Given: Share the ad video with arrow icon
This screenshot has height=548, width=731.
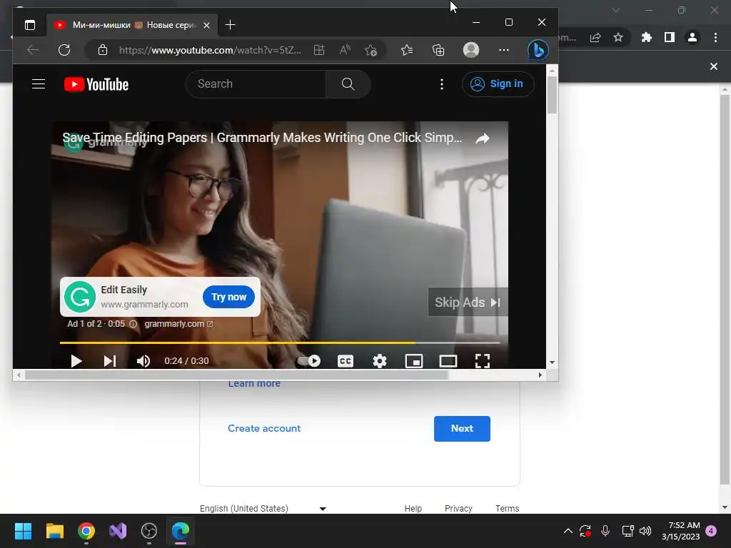Looking at the screenshot, I should 483,138.
